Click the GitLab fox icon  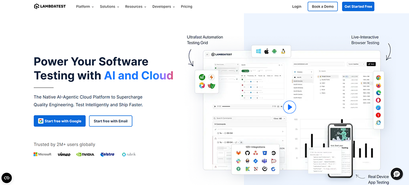coord(239,153)
